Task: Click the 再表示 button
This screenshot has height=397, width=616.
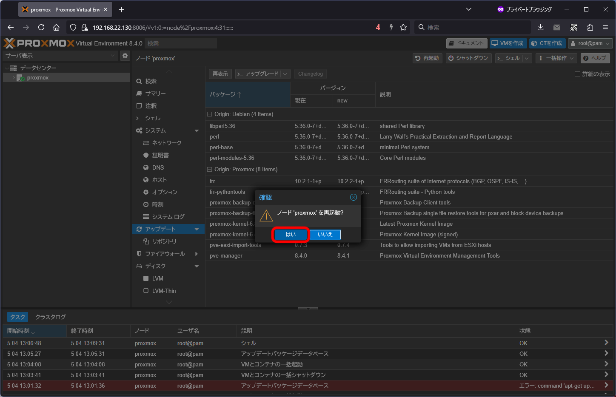Action: point(220,74)
